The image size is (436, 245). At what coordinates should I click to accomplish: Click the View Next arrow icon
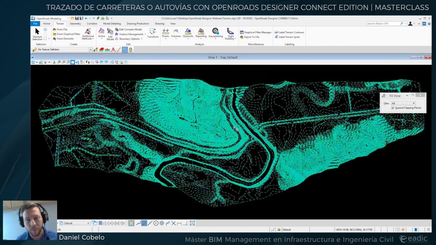[x=106, y=62]
